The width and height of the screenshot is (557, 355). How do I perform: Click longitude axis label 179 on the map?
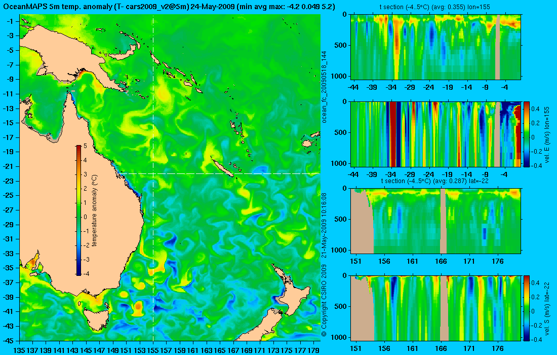pos(313,351)
